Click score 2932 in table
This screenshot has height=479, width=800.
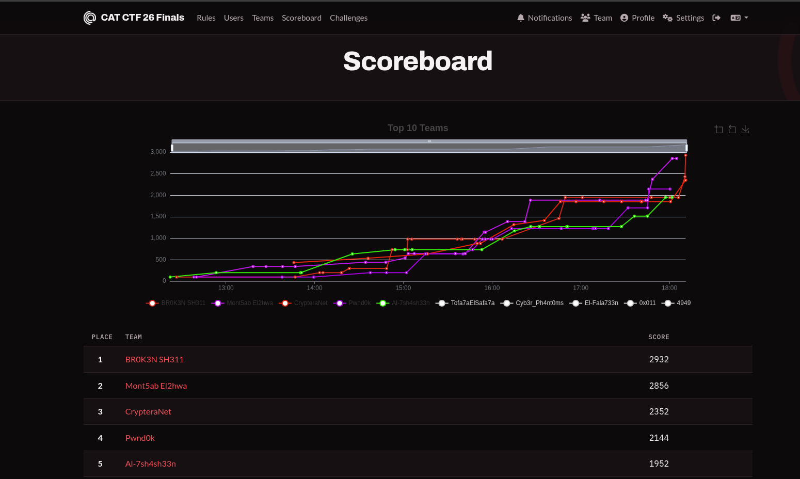pos(659,360)
